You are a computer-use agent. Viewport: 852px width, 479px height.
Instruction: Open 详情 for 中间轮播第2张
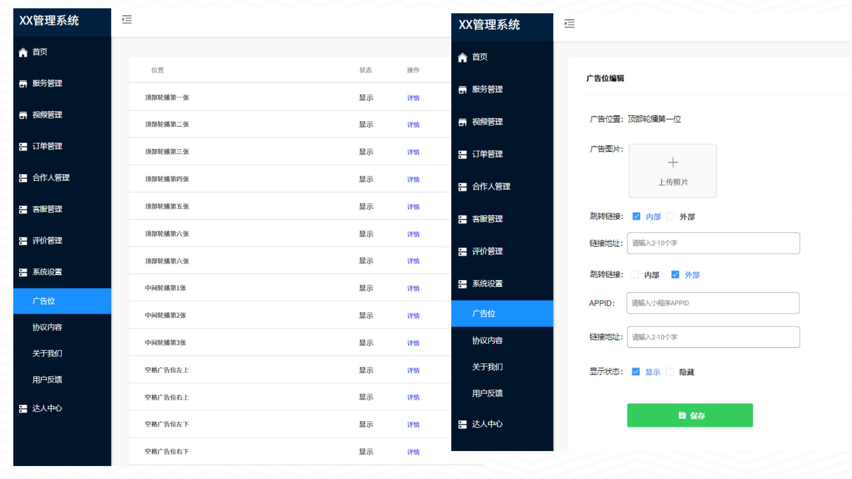tap(413, 316)
